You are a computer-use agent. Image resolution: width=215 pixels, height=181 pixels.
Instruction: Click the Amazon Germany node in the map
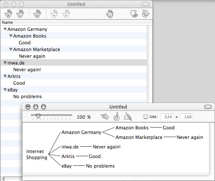81,132
